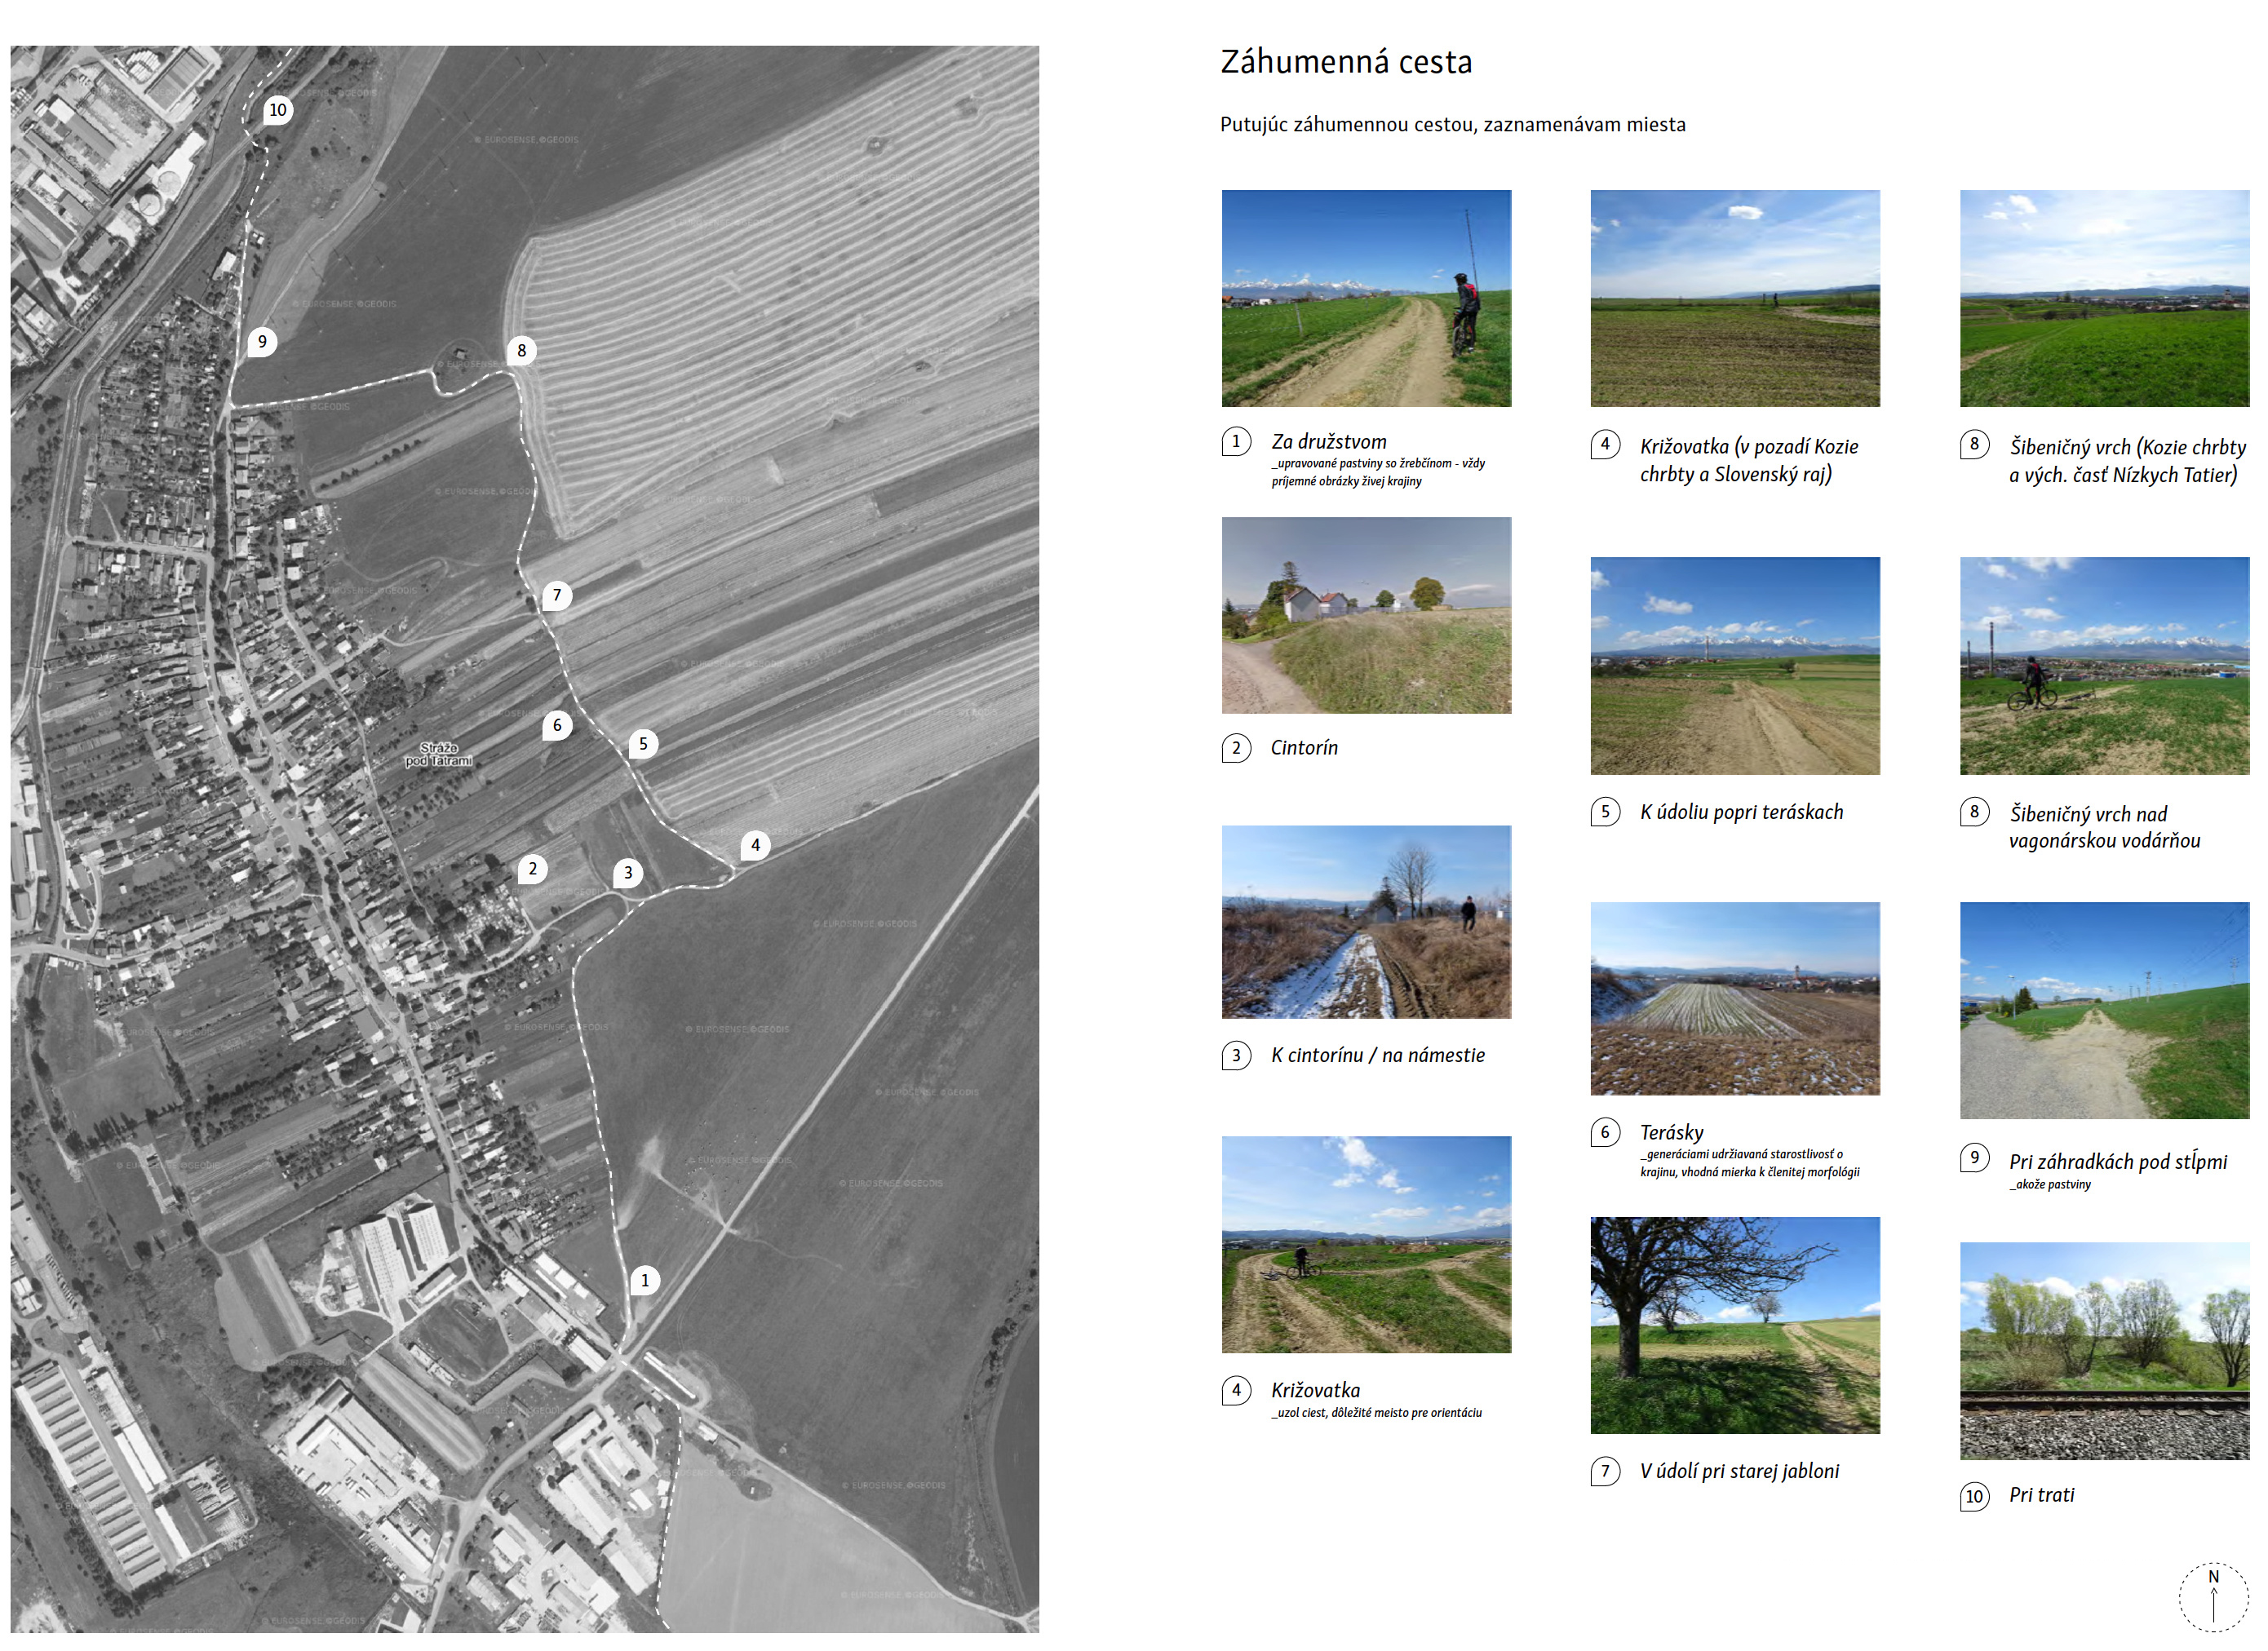Viewport: 2268px width, 1651px height.
Task: Click map marker number 3
Action: 628,872
